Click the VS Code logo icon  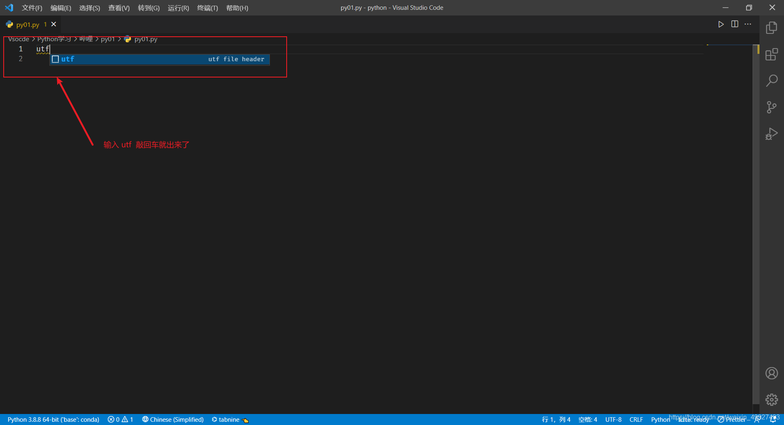[9, 8]
